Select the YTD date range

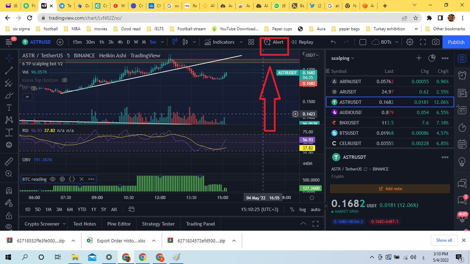(81, 209)
